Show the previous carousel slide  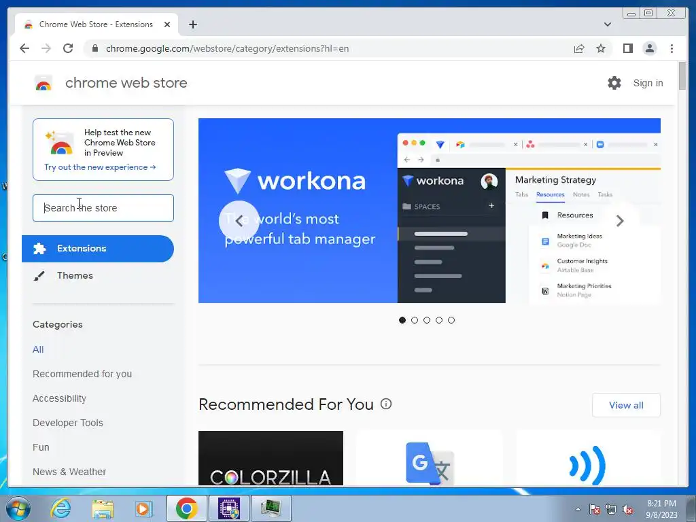click(x=239, y=221)
